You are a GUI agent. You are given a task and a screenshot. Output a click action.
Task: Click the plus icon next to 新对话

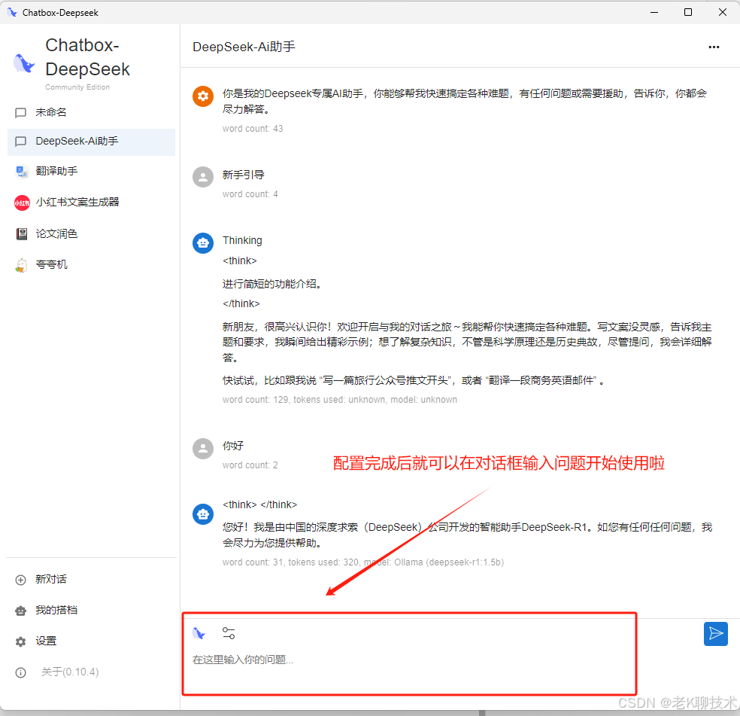click(21, 580)
